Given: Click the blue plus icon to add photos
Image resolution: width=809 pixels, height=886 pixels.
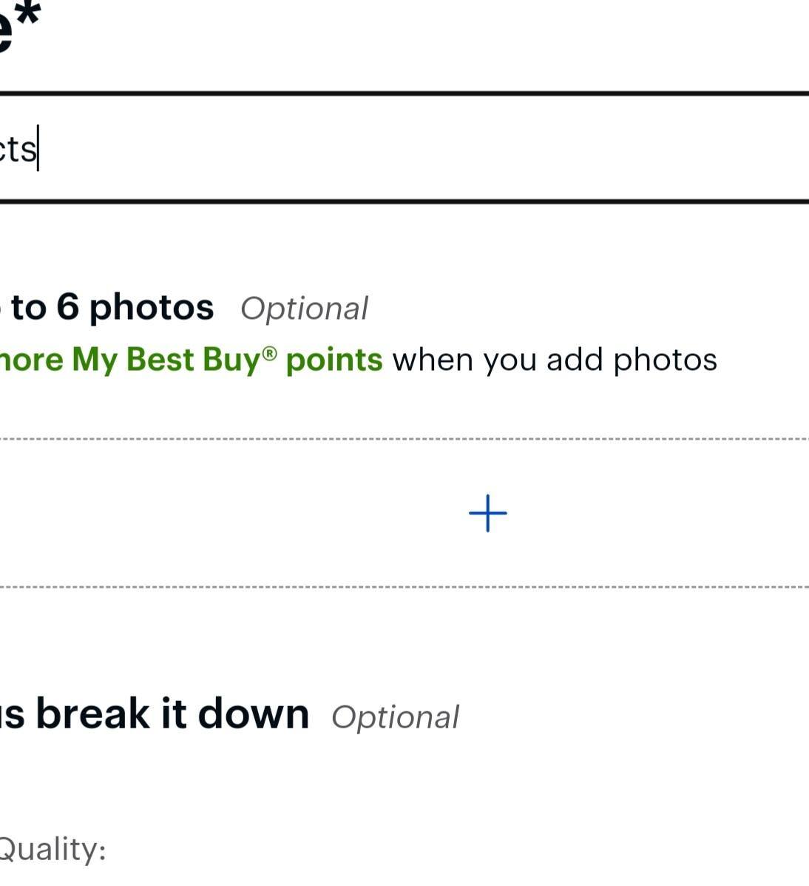Looking at the screenshot, I should (x=488, y=514).
